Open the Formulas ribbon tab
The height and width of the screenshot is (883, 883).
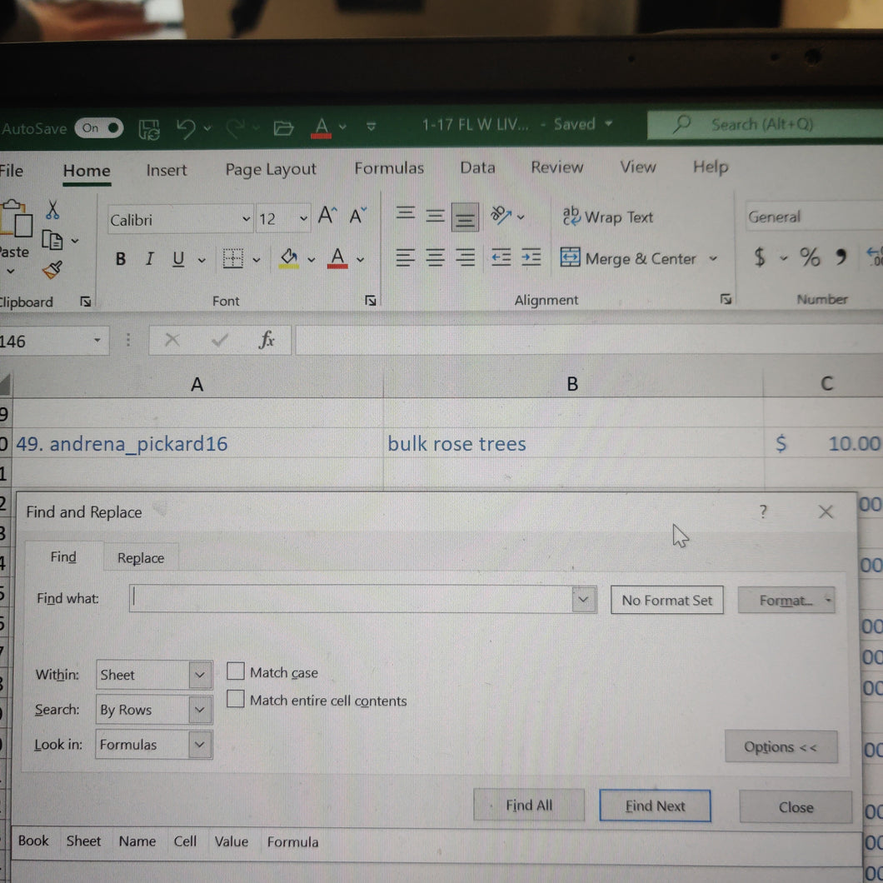pos(389,167)
